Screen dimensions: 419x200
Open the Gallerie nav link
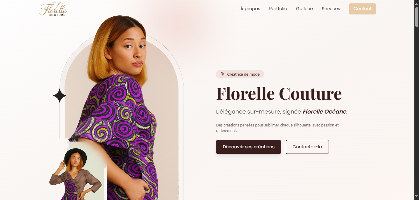pyautogui.click(x=304, y=9)
